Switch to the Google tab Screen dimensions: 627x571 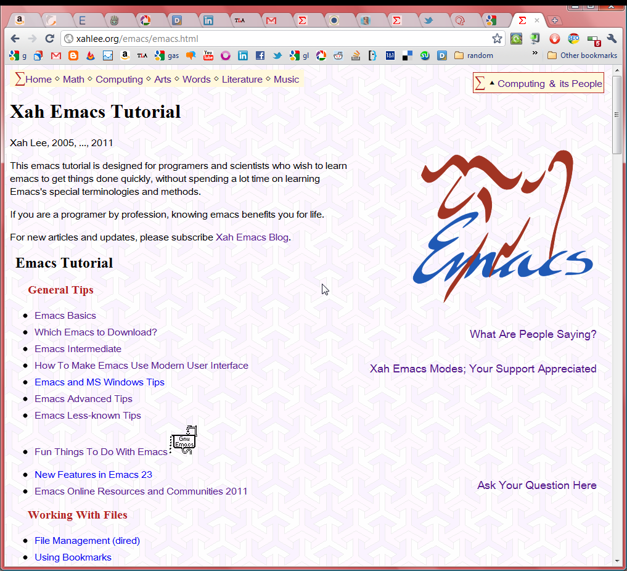491,20
